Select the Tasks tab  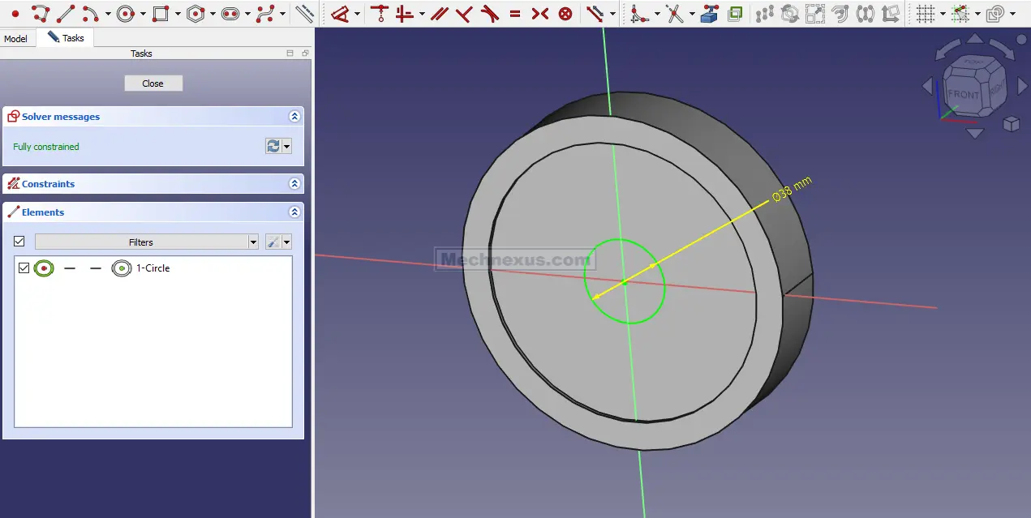tap(66, 38)
